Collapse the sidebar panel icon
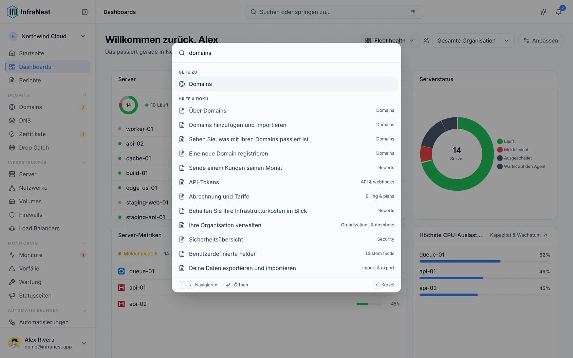The width and height of the screenshot is (573, 358). pyautogui.click(x=85, y=12)
